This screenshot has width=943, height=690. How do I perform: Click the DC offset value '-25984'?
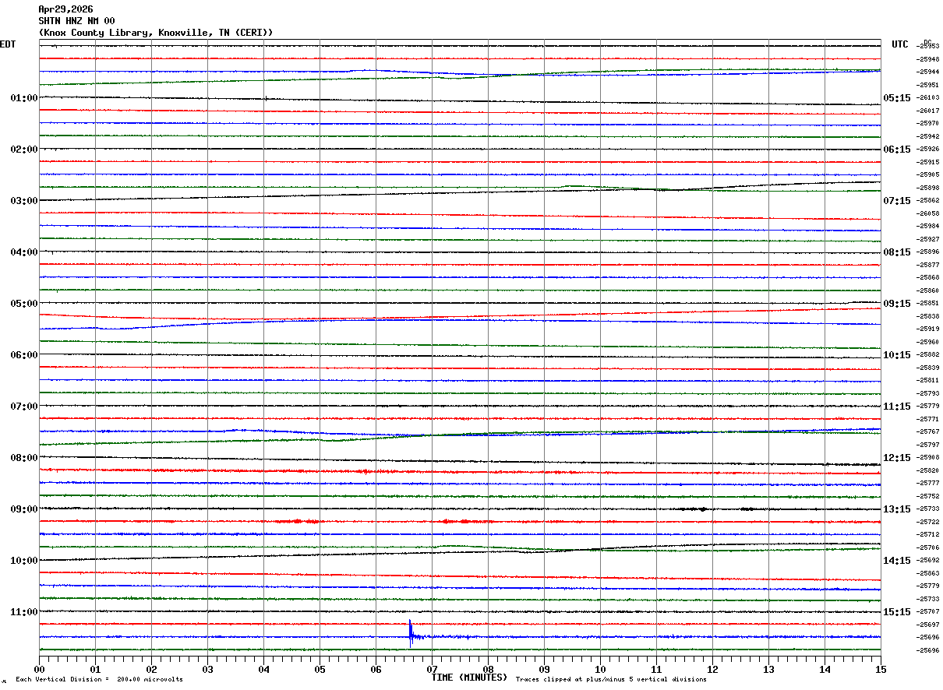click(928, 226)
